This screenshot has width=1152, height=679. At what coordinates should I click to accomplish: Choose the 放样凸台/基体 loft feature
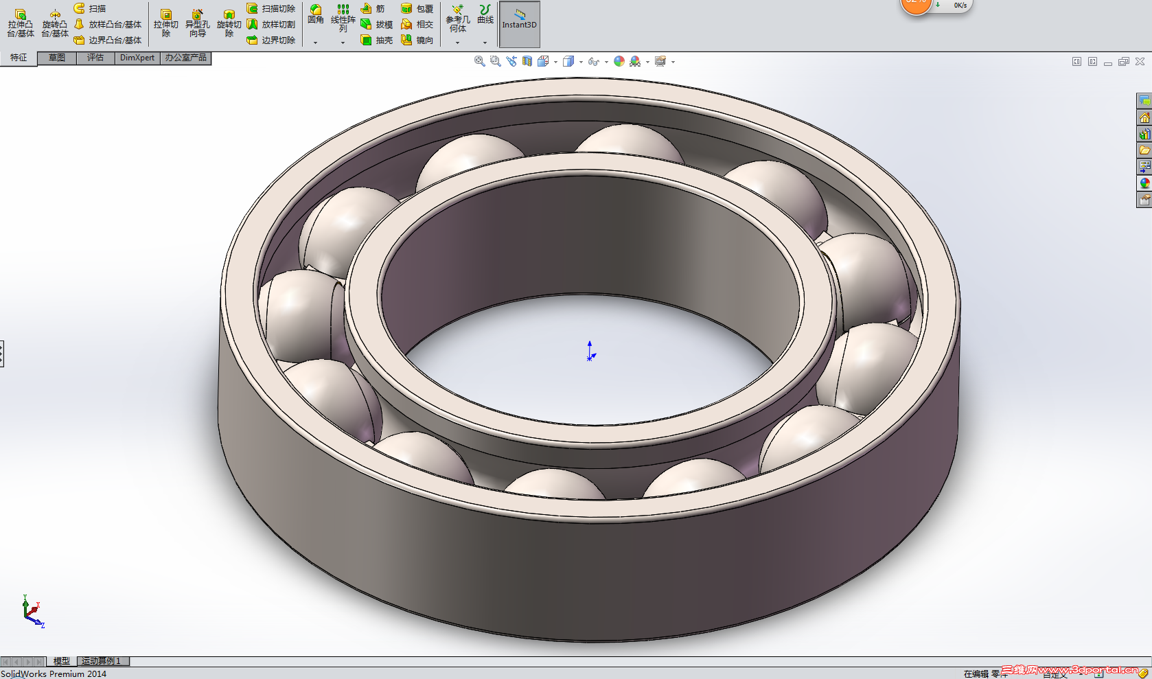tap(108, 24)
